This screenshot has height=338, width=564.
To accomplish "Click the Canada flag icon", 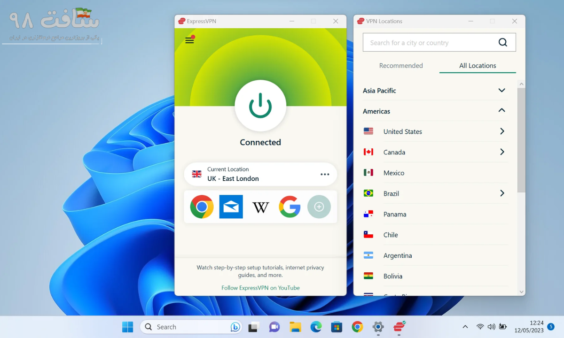I will click(368, 152).
